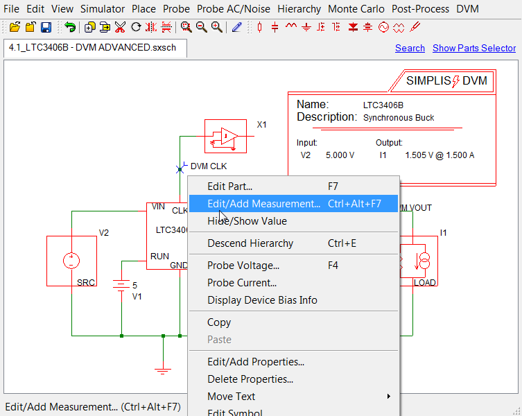
Task: Click Descend Hierarchy menu entry
Action: [250, 243]
